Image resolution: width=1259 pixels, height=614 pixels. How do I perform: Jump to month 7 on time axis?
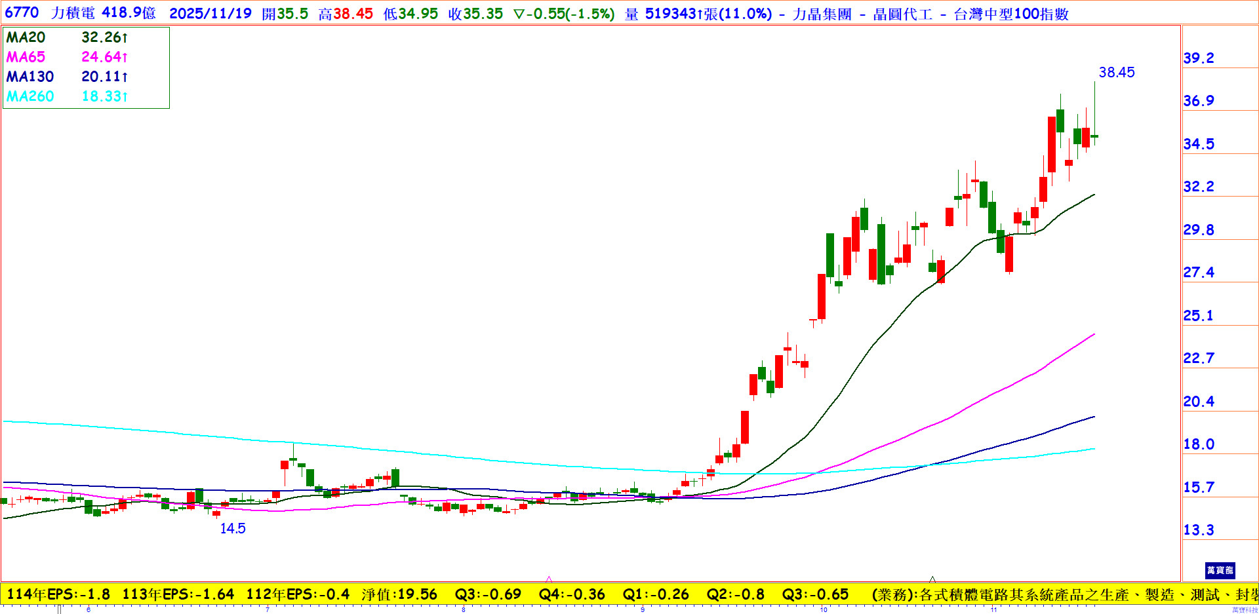click(x=267, y=609)
